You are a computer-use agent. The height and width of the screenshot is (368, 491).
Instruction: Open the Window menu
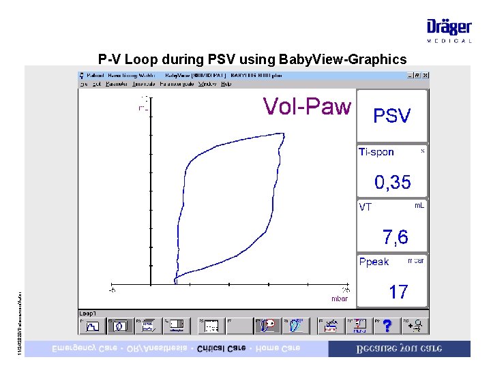(x=207, y=84)
